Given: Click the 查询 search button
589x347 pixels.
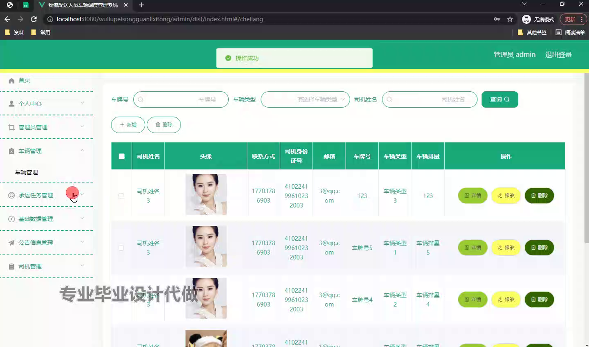Looking at the screenshot, I should pos(500,99).
